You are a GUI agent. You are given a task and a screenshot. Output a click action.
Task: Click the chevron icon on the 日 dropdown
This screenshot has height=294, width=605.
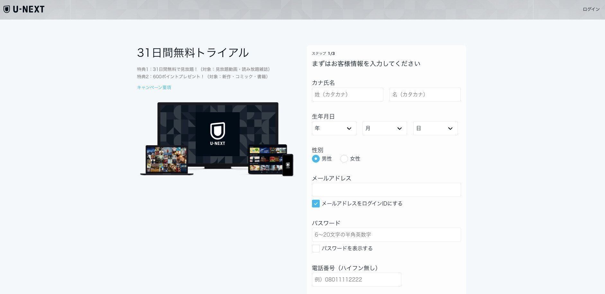pyautogui.click(x=450, y=128)
